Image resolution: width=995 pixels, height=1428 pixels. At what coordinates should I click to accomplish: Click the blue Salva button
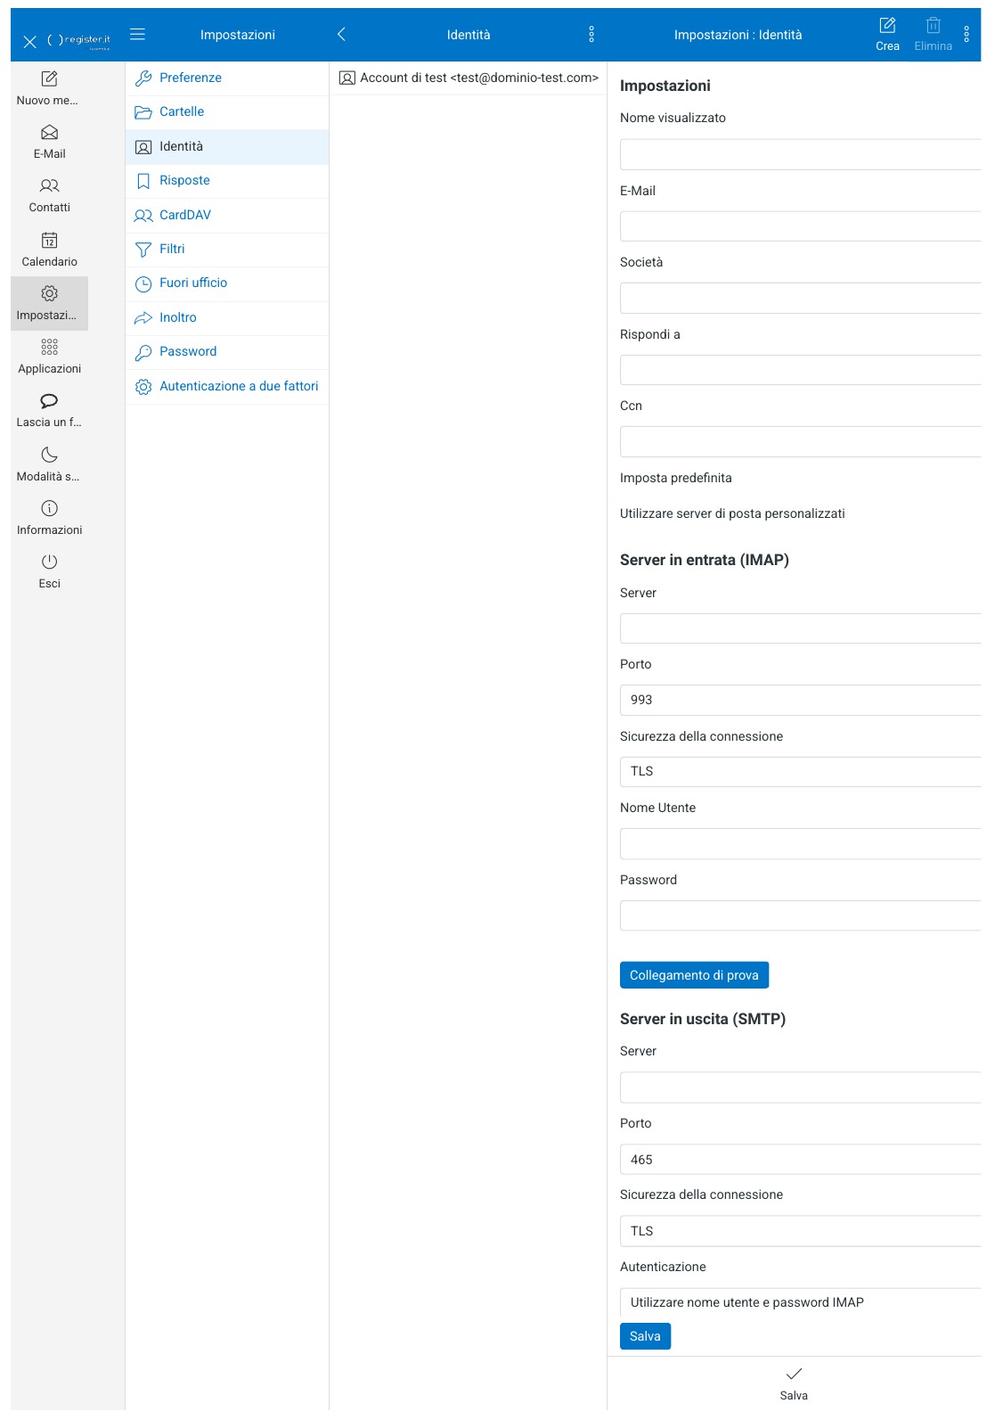coord(645,1336)
